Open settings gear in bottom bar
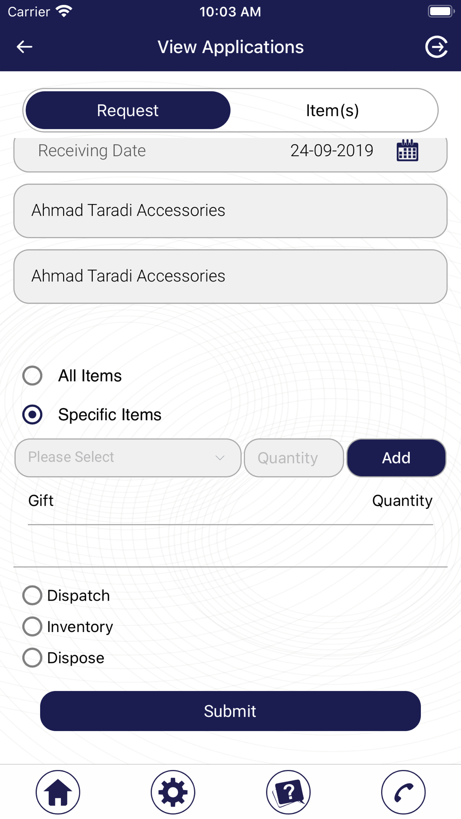The image size is (461, 819). pos(173,792)
